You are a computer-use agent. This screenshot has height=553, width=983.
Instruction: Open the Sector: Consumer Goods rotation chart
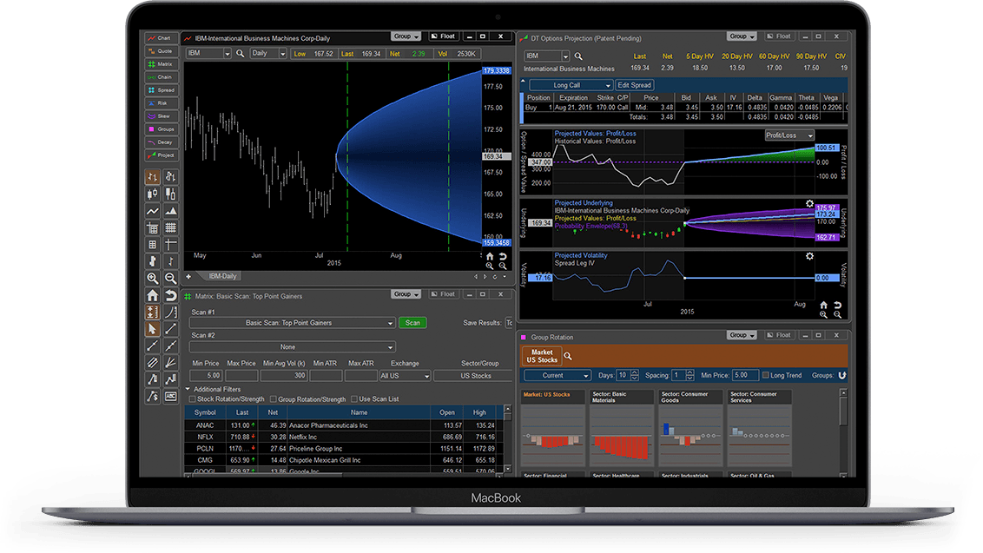tap(689, 428)
